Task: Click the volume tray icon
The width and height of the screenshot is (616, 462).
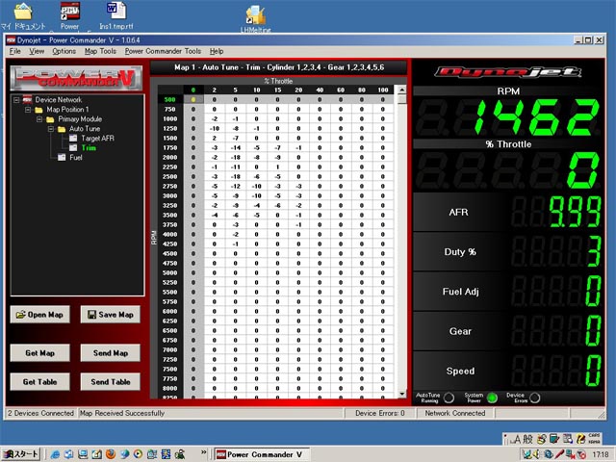Action: point(535,454)
